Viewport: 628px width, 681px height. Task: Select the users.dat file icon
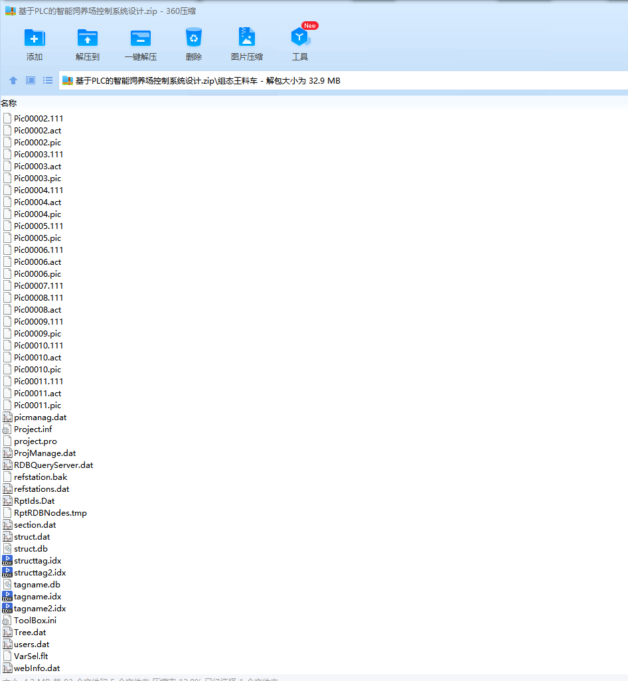pos(7,644)
